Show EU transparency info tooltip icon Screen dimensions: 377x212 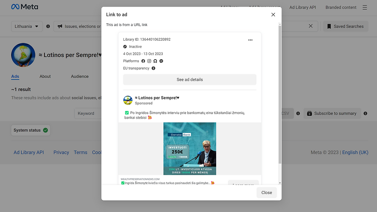[153, 68]
